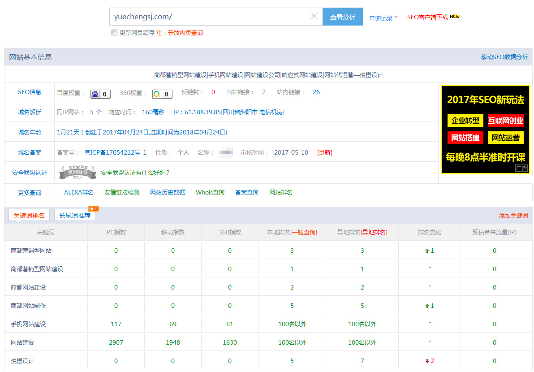Open 移动SEO数据分析 link

coord(504,57)
